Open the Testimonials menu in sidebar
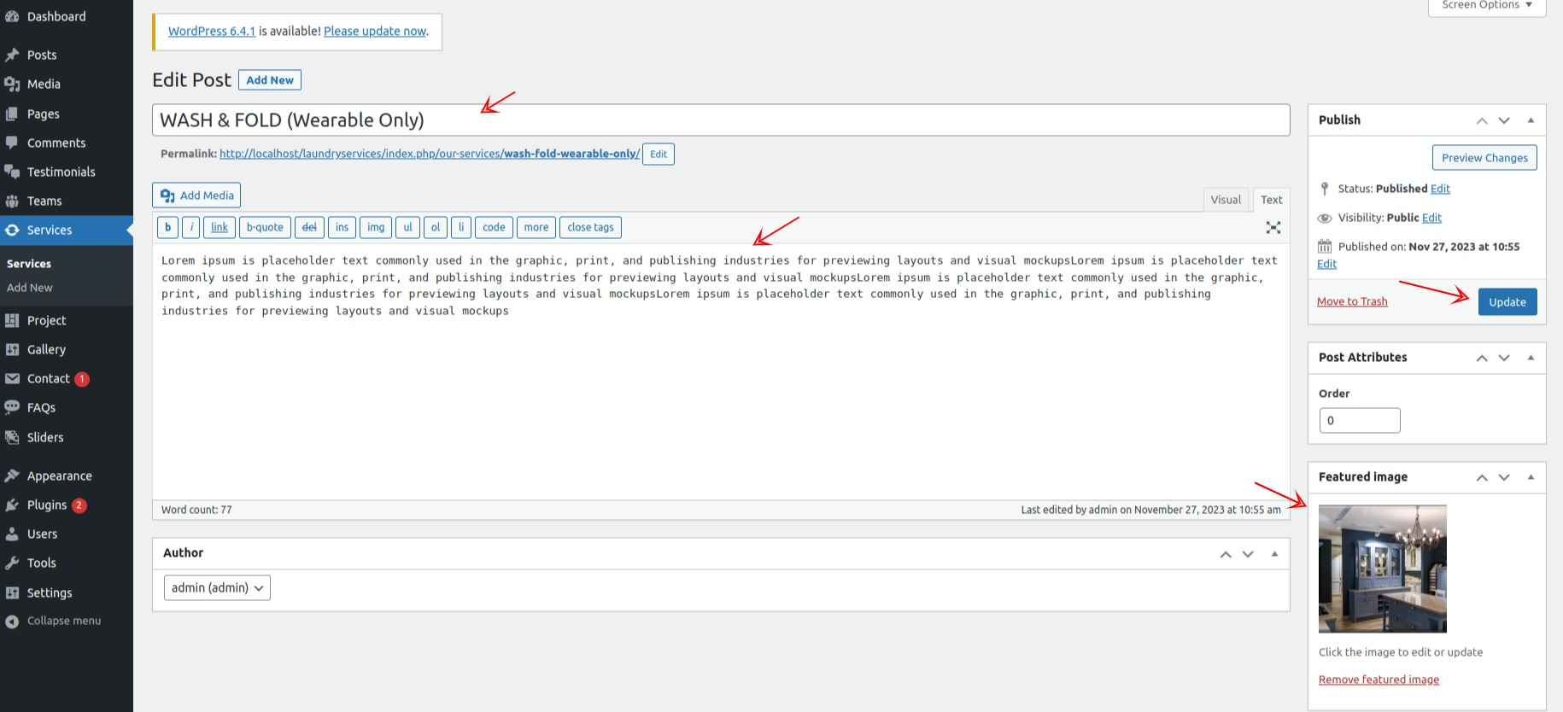The image size is (1563, 712). 61,172
